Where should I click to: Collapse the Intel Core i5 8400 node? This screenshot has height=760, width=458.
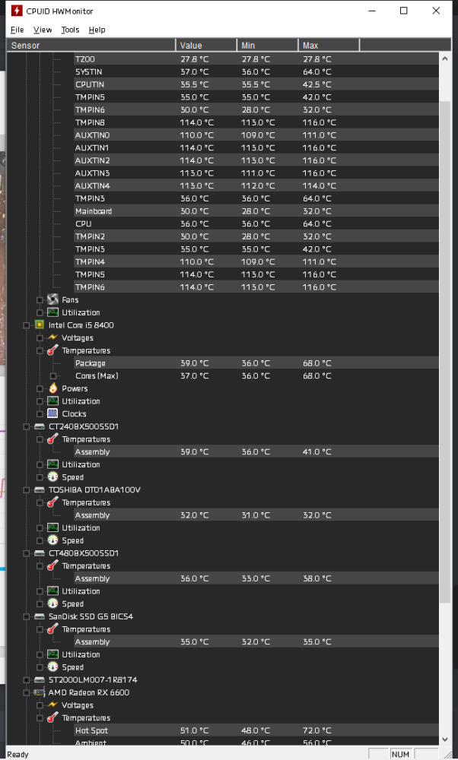click(x=27, y=325)
